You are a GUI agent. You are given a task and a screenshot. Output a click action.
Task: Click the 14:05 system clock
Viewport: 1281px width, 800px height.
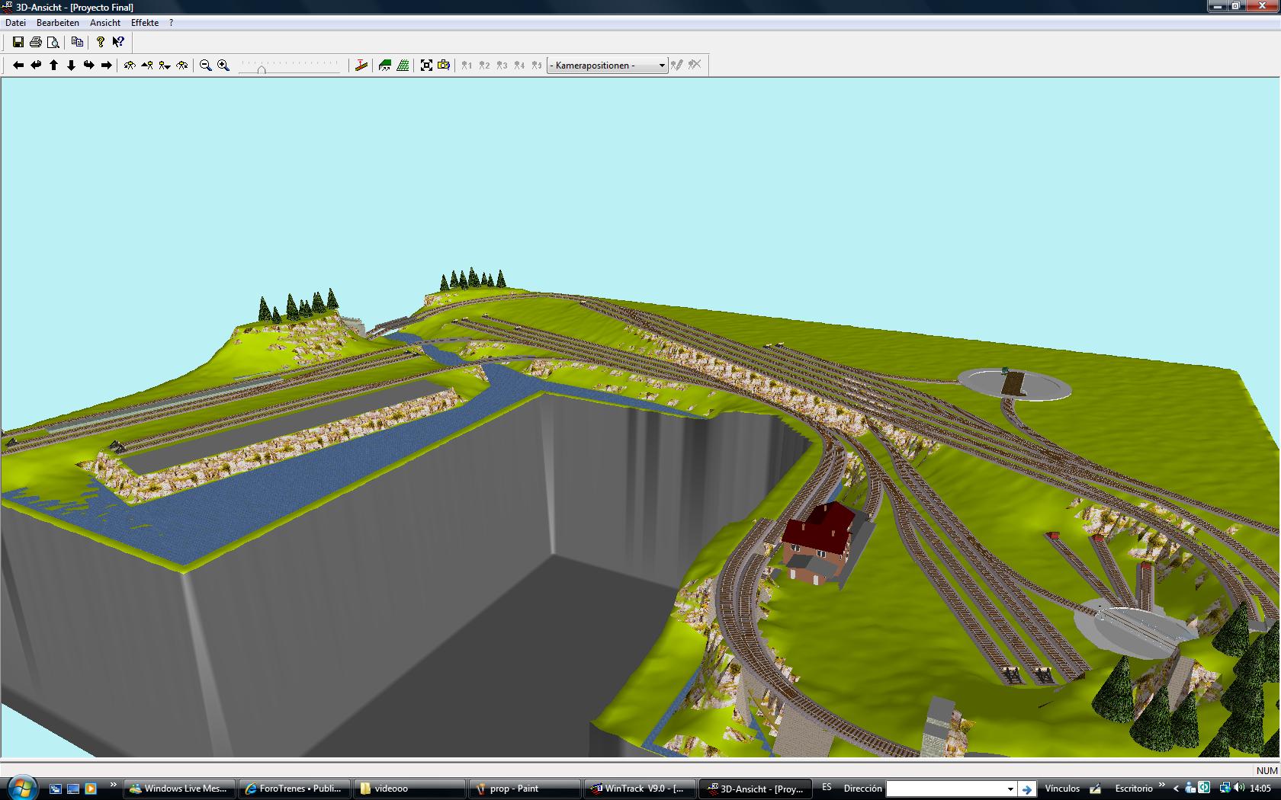[1260, 789]
